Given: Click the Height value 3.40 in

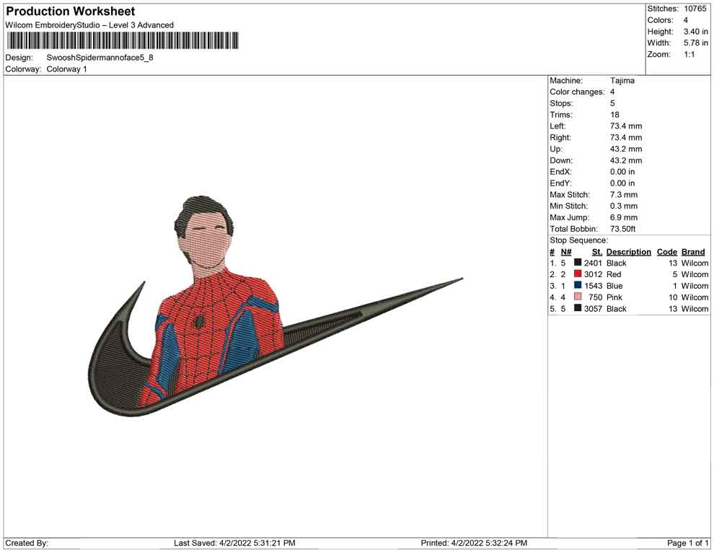Looking at the screenshot, I should click(x=695, y=32).
